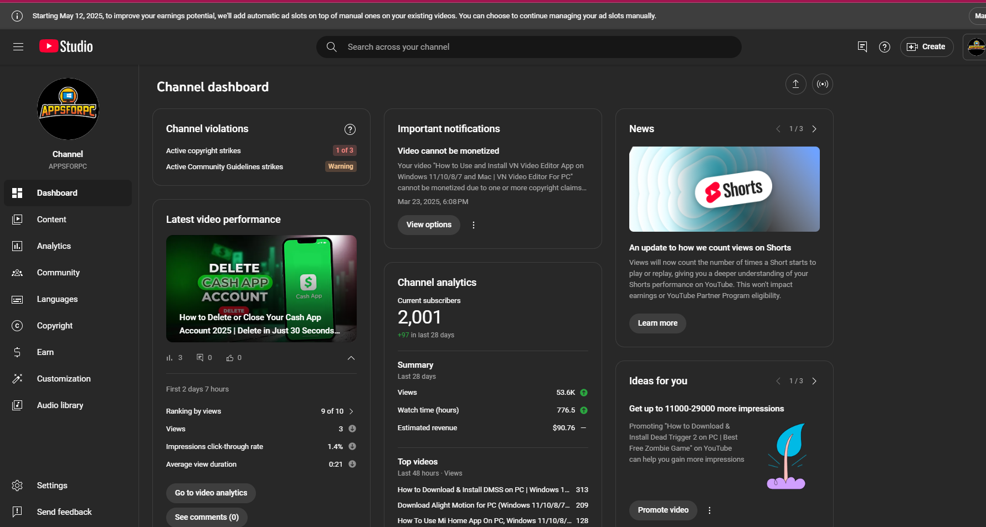Open top video How To Use Mi Home App
Screen dimensions: 986x527
485,521
